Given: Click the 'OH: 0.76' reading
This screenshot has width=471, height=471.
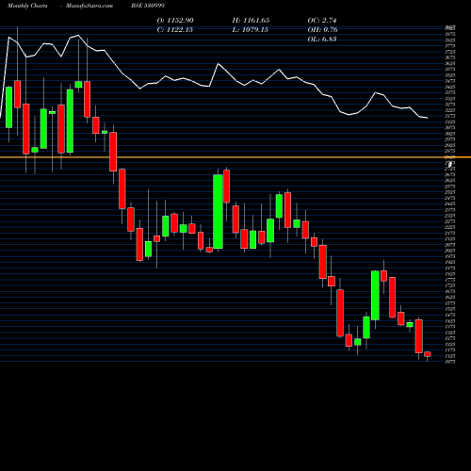Looking at the screenshot, I should coord(322,30).
